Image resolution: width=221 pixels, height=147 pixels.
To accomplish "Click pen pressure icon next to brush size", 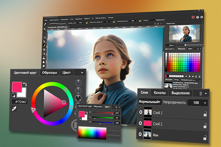I will 87,22.
